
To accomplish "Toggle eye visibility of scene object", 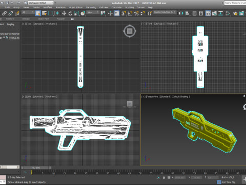I will point(4,38).
